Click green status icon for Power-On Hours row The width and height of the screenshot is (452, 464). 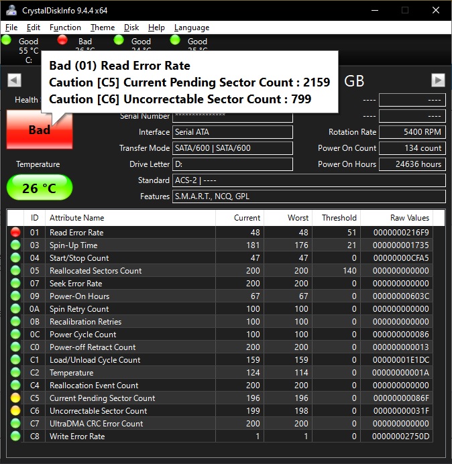[15, 296]
